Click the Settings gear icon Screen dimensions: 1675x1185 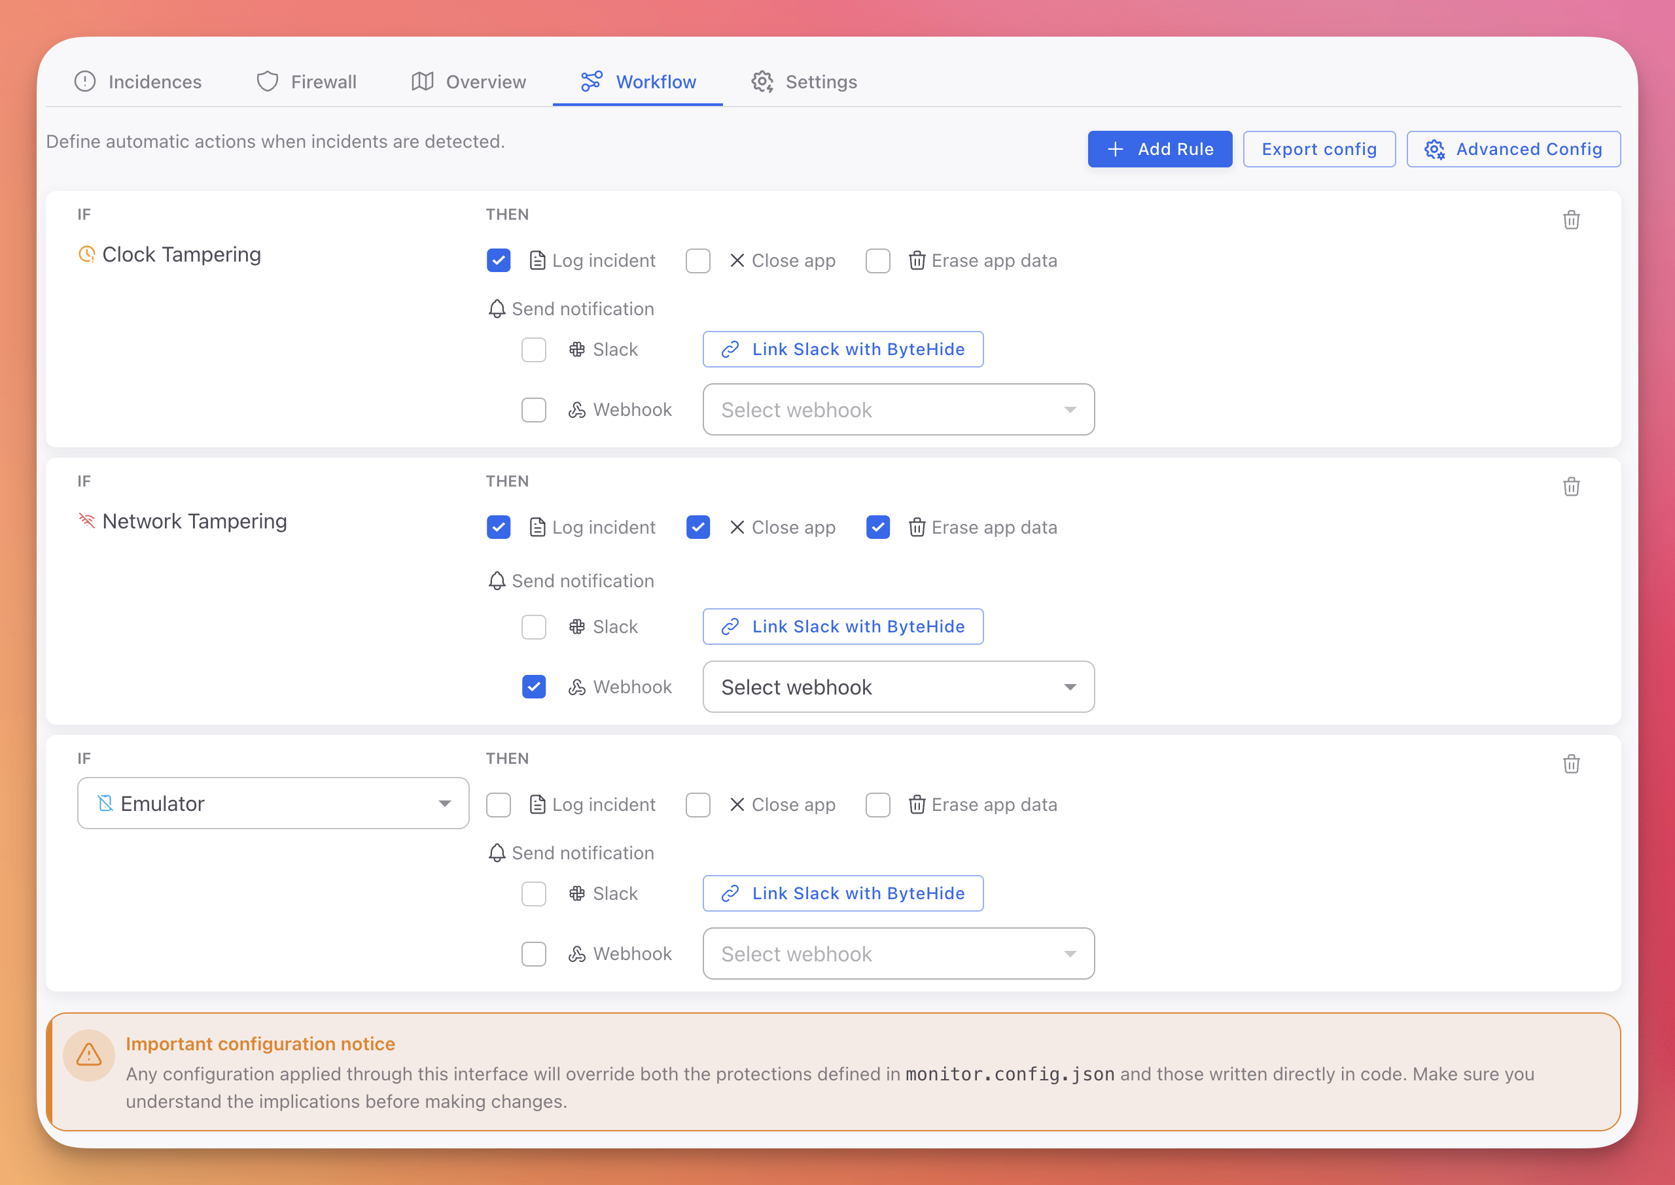pyautogui.click(x=762, y=82)
